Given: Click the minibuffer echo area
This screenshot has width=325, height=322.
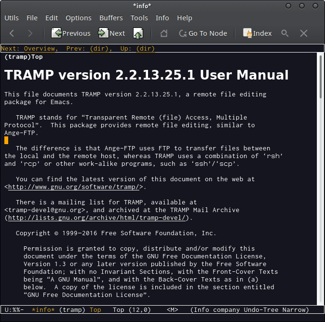Looking at the screenshot, I should coord(162,318).
